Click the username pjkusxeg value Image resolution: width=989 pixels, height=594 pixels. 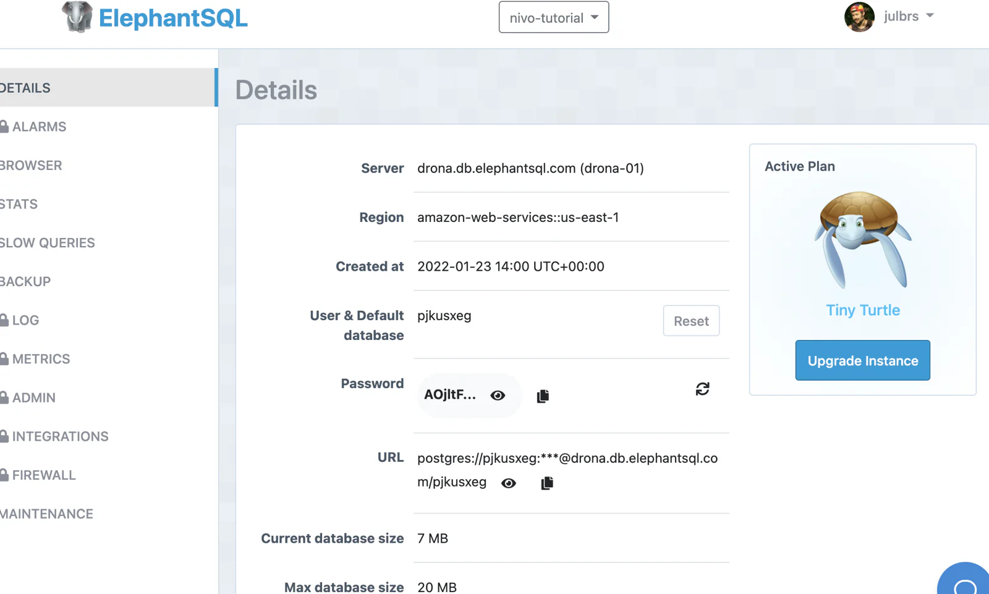(444, 316)
